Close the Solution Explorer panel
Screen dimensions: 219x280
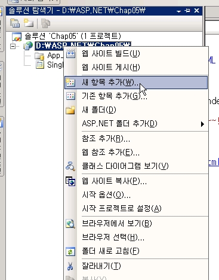196,11
